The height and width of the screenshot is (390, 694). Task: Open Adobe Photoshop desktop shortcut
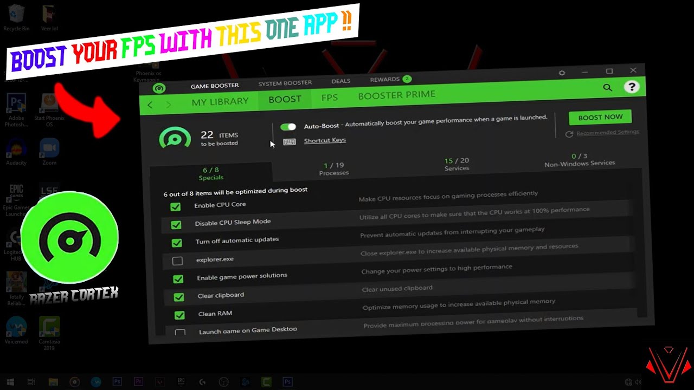pyautogui.click(x=16, y=110)
